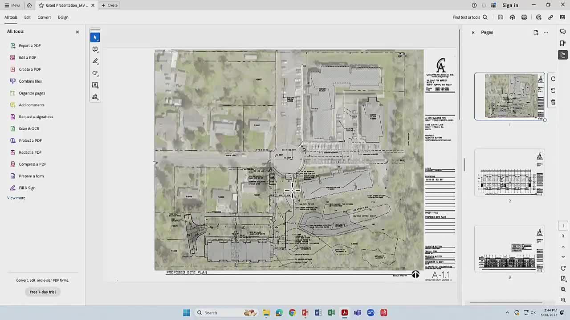Delete page 1 using the trash icon

click(x=553, y=102)
